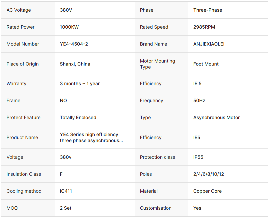Click the 2 Set MOQ value
This screenshot has height=220, width=270.
(x=66, y=208)
